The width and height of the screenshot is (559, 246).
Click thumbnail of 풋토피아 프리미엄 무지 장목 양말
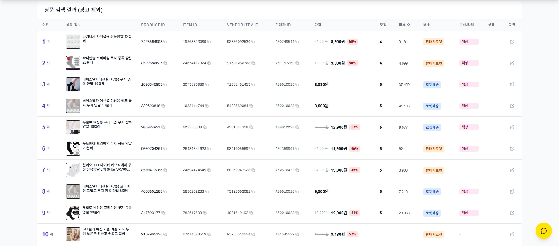coord(73,149)
